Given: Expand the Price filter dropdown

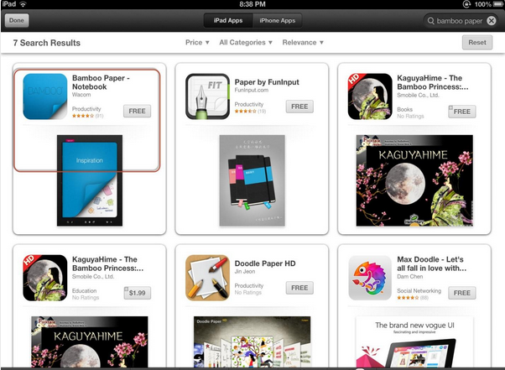Looking at the screenshot, I should point(197,43).
